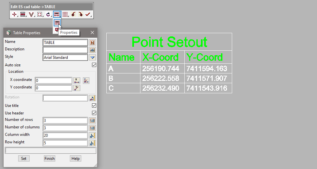This screenshot has height=169, width=317.
Task: Click the point name cell C
Action: [123, 88]
